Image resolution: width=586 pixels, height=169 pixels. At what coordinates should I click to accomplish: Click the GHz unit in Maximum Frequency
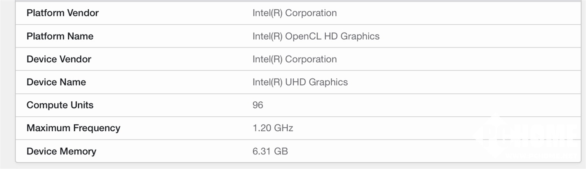pyautogui.click(x=284, y=128)
